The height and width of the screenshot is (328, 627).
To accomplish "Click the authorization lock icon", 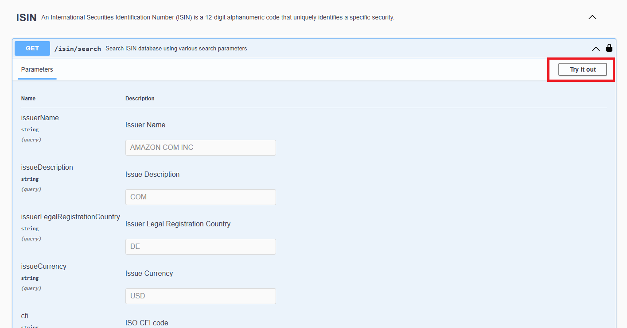I will [x=609, y=48].
